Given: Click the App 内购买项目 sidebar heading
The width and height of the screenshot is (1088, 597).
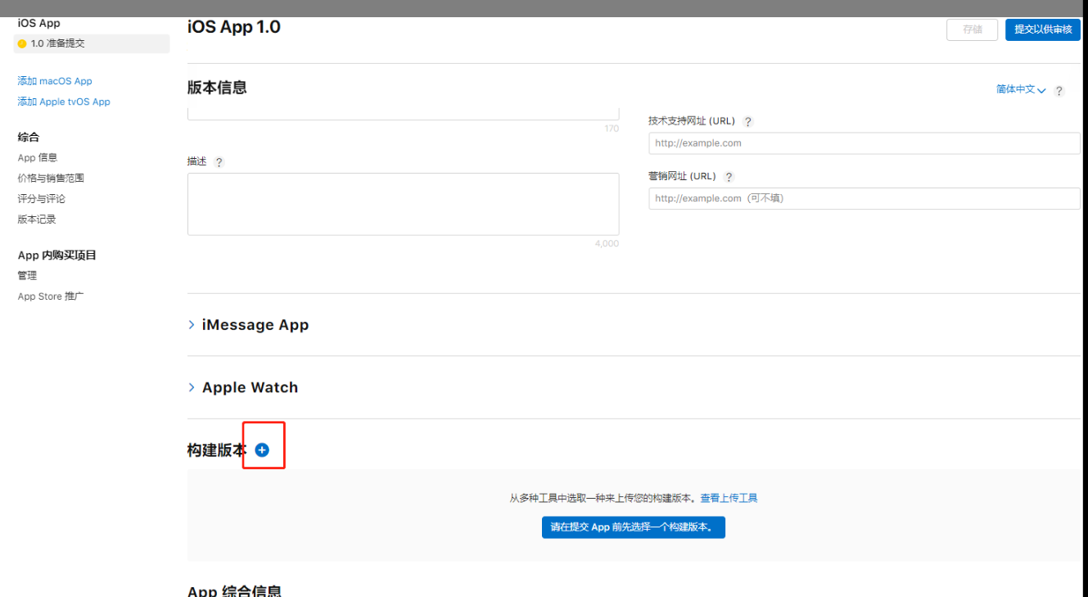Looking at the screenshot, I should point(57,255).
